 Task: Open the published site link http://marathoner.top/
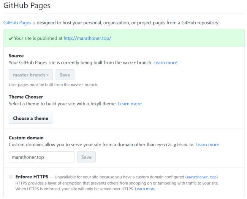pos(87,38)
